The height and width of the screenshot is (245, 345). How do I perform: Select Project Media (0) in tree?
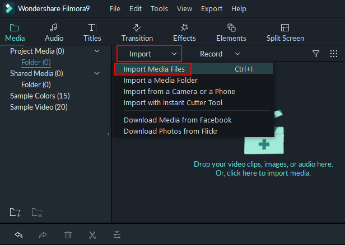37,51
